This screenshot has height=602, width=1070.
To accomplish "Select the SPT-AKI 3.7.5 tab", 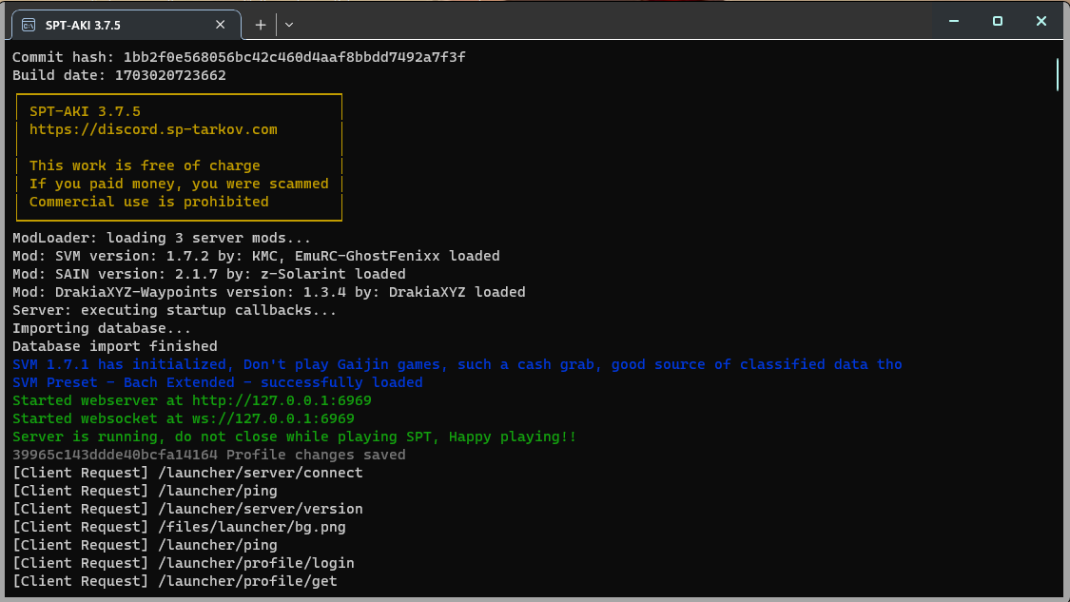I will pos(126,26).
